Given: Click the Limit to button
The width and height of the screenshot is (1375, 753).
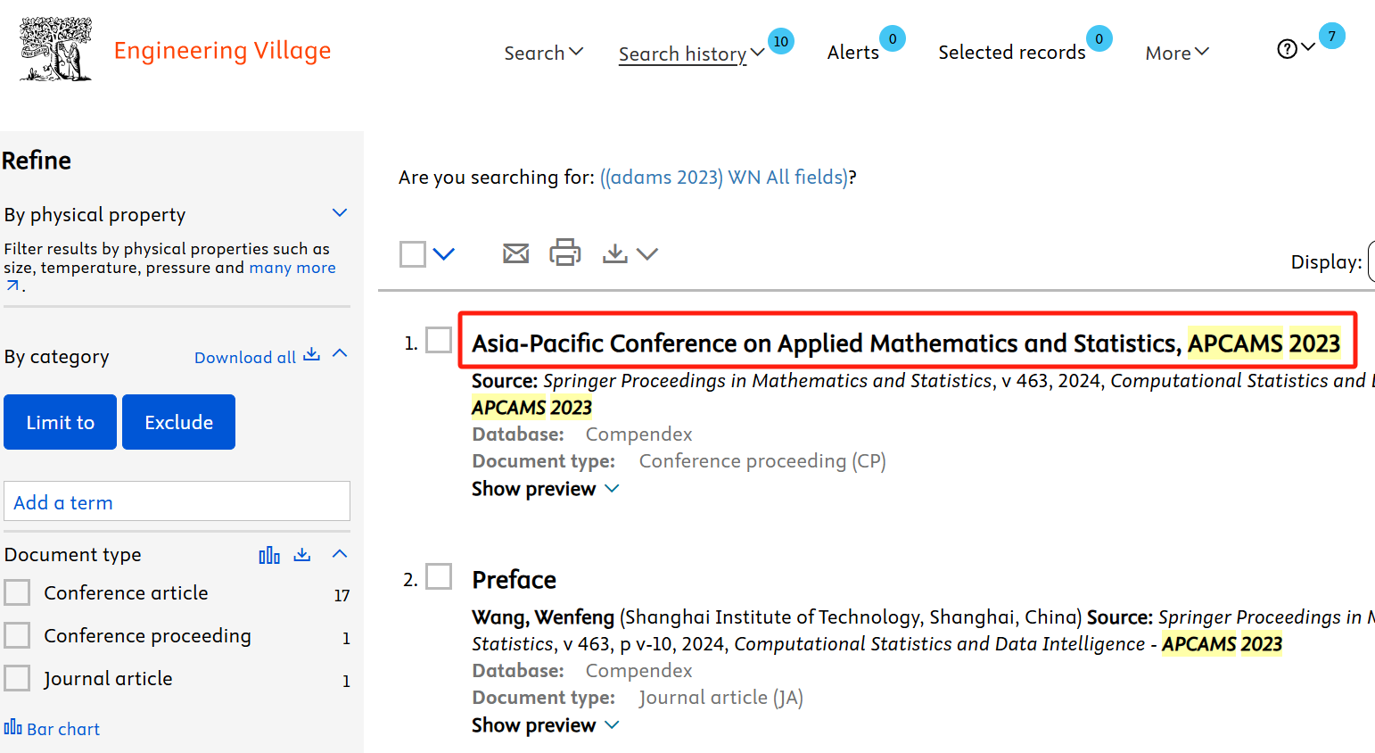Looking at the screenshot, I should 61,422.
